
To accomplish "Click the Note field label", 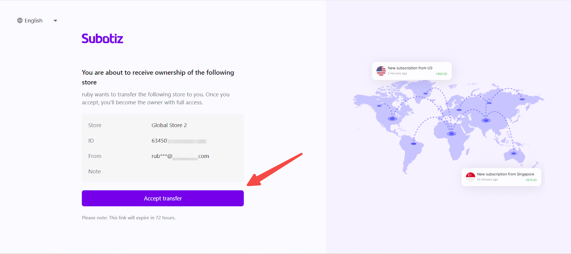I will pyautogui.click(x=95, y=171).
